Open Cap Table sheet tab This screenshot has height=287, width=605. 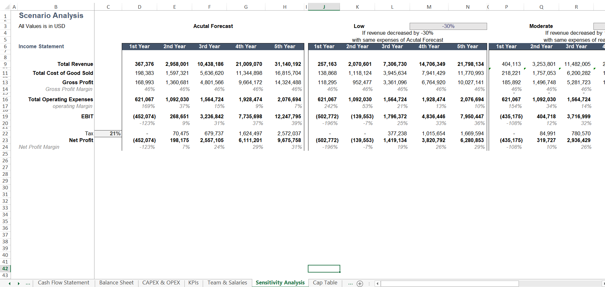click(325, 283)
